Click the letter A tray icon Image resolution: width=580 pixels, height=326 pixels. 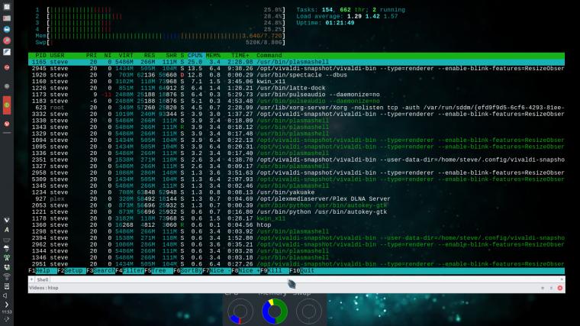tap(7, 229)
